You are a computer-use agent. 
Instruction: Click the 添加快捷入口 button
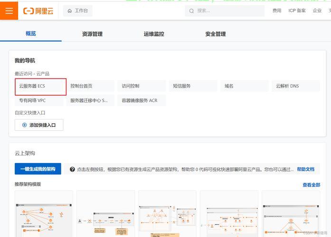pos(39,125)
